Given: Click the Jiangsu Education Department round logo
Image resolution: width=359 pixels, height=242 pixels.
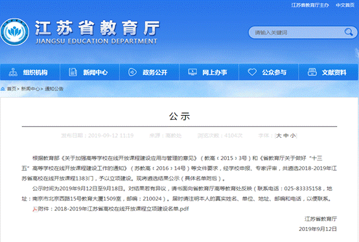Looking at the screenshot, I should [15, 32].
